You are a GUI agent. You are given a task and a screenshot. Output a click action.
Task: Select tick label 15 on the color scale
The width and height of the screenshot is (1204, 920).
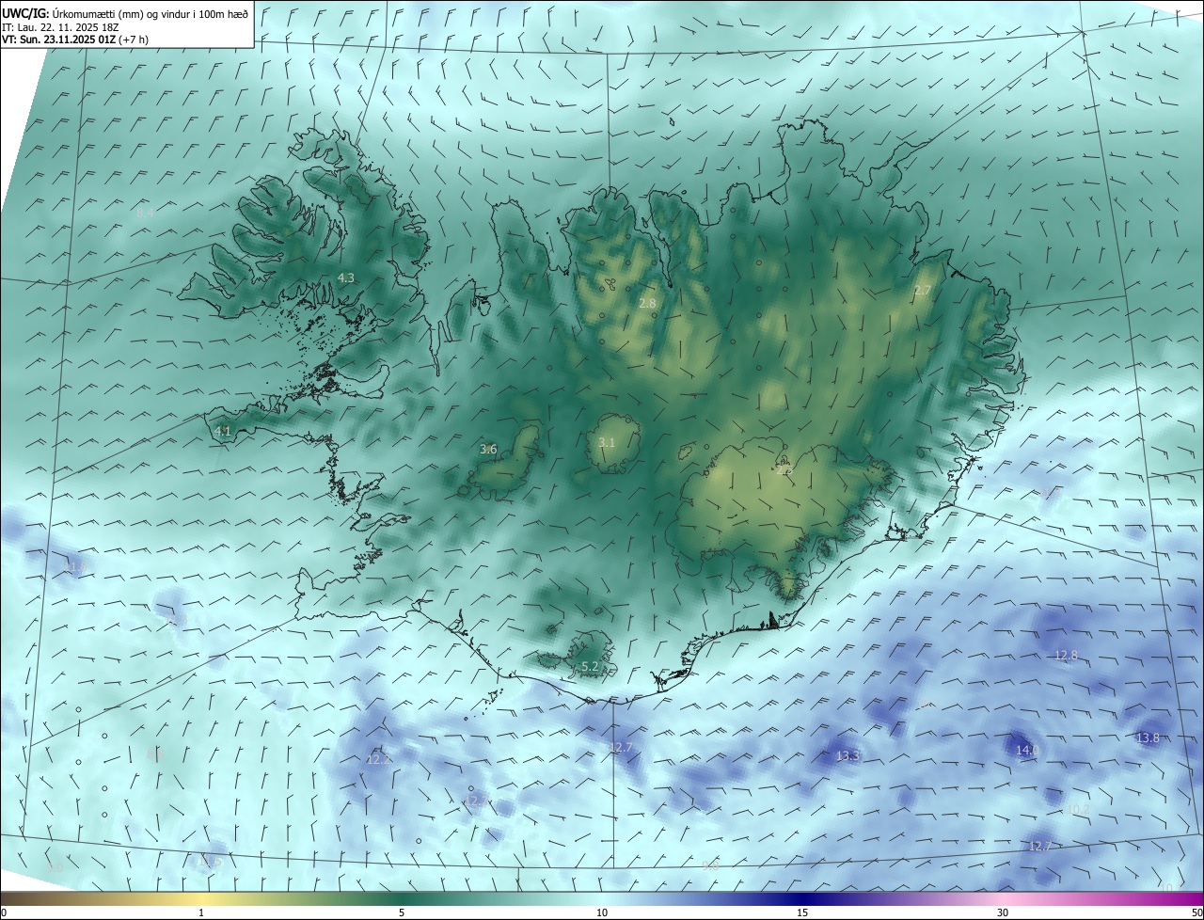pos(802,912)
